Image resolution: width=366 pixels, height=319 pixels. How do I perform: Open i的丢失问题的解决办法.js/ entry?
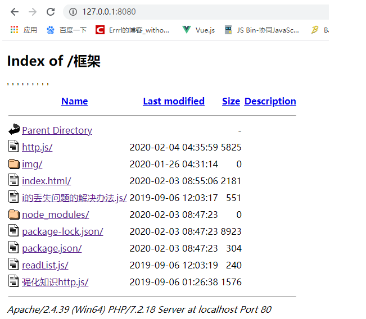74,198
